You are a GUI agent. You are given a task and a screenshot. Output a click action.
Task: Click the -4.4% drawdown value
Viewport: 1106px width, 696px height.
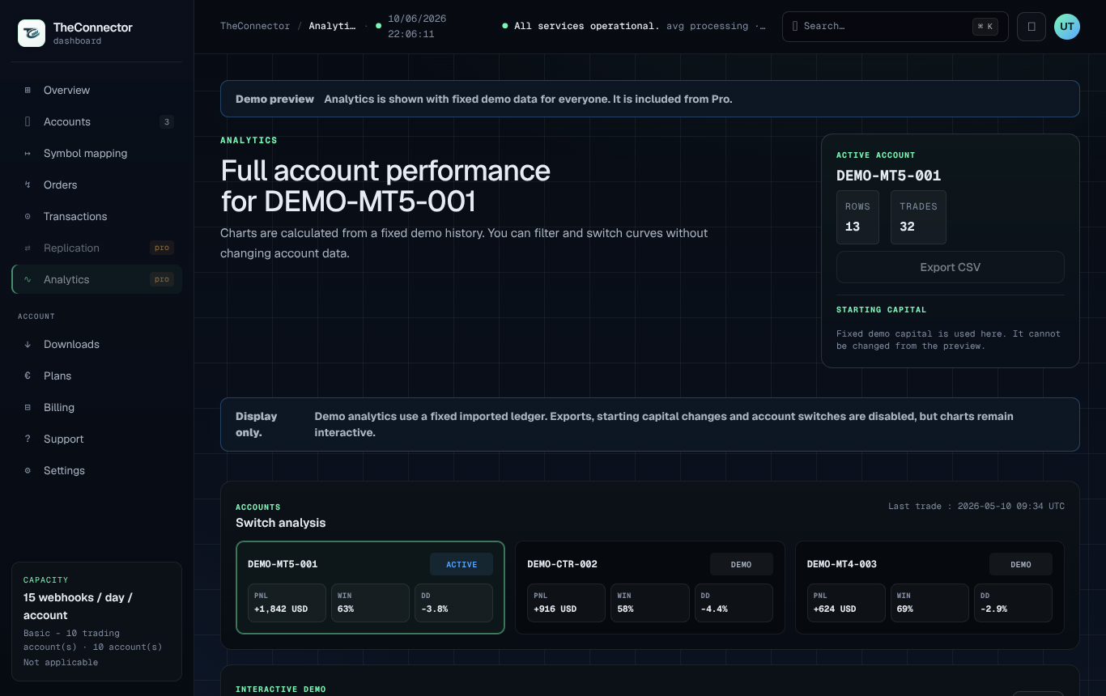(x=714, y=609)
